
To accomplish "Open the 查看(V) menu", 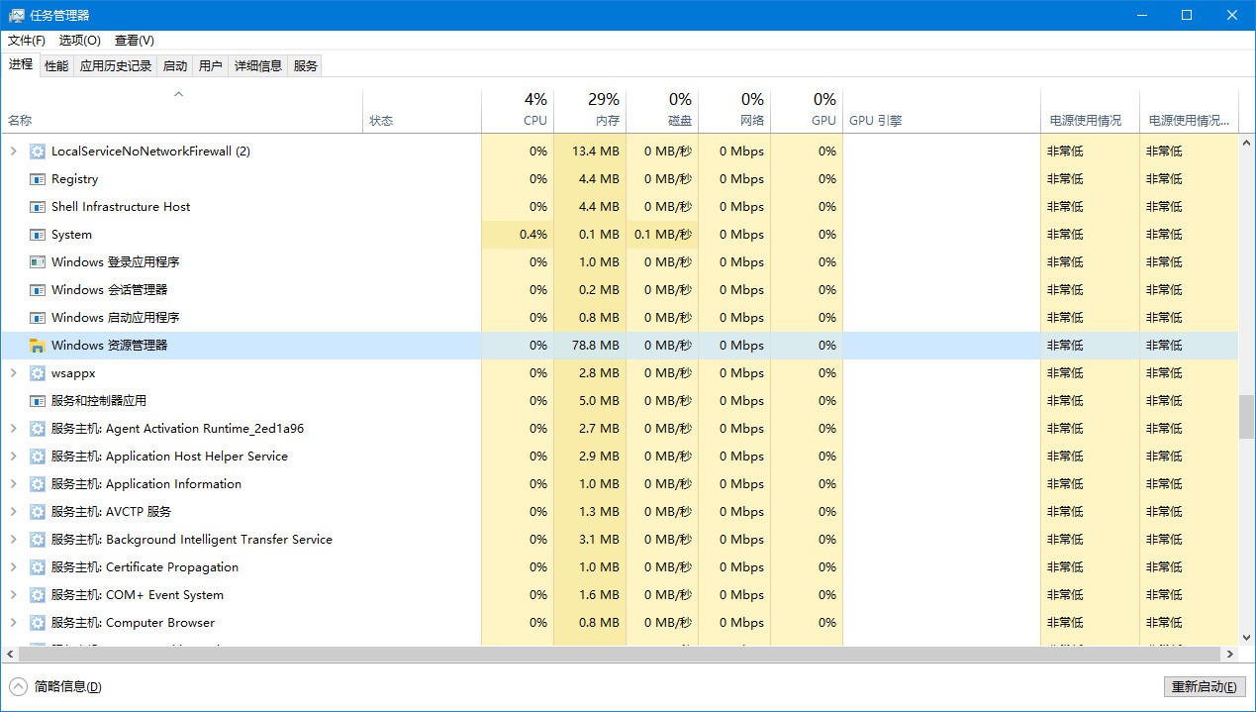I will point(135,41).
